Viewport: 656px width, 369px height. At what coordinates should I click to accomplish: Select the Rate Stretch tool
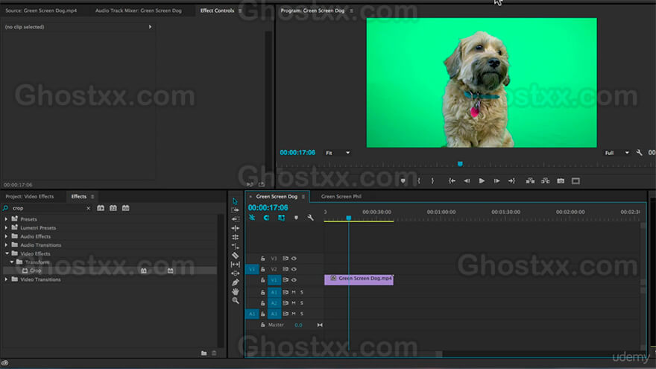pyautogui.click(x=235, y=246)
